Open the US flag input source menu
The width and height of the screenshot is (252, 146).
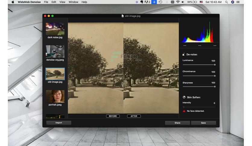tap(201, 2)
